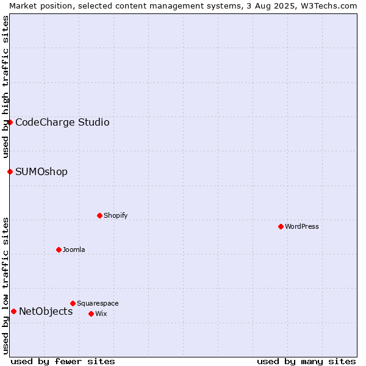This screenshot has width=366, height=366.
Task: Select the Squarespace label
Action: coord(98,303)
